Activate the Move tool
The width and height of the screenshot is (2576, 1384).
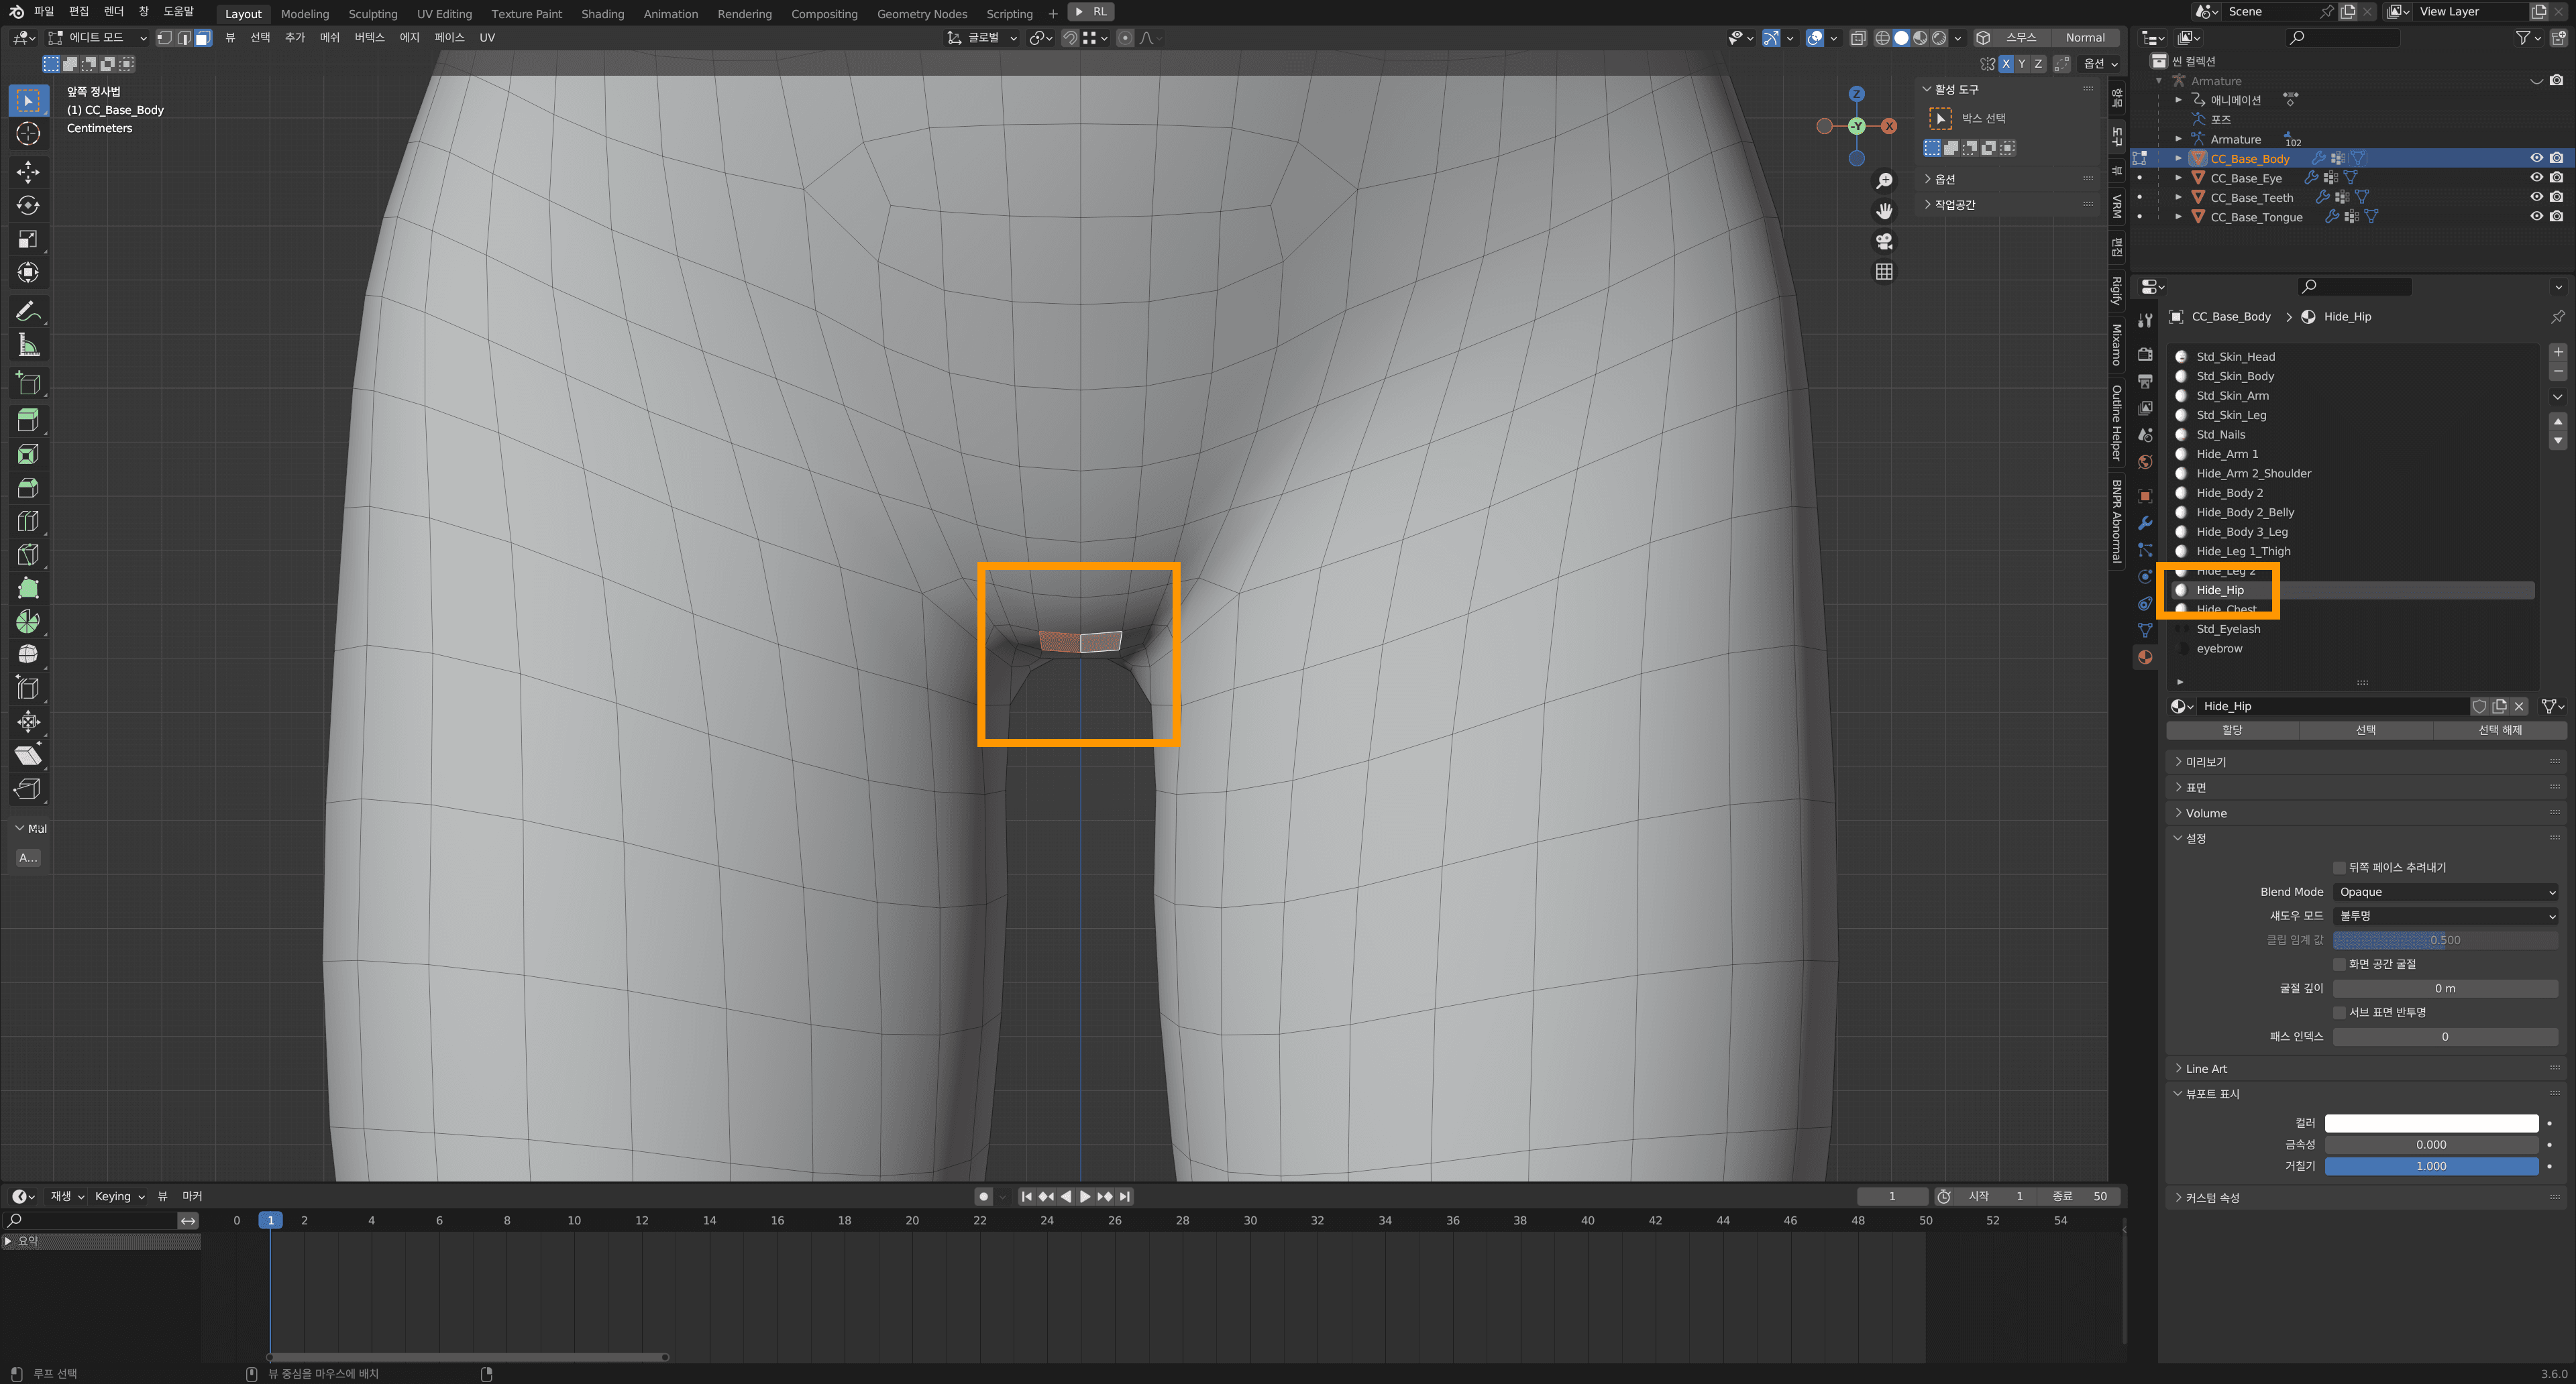coord(28,172)
